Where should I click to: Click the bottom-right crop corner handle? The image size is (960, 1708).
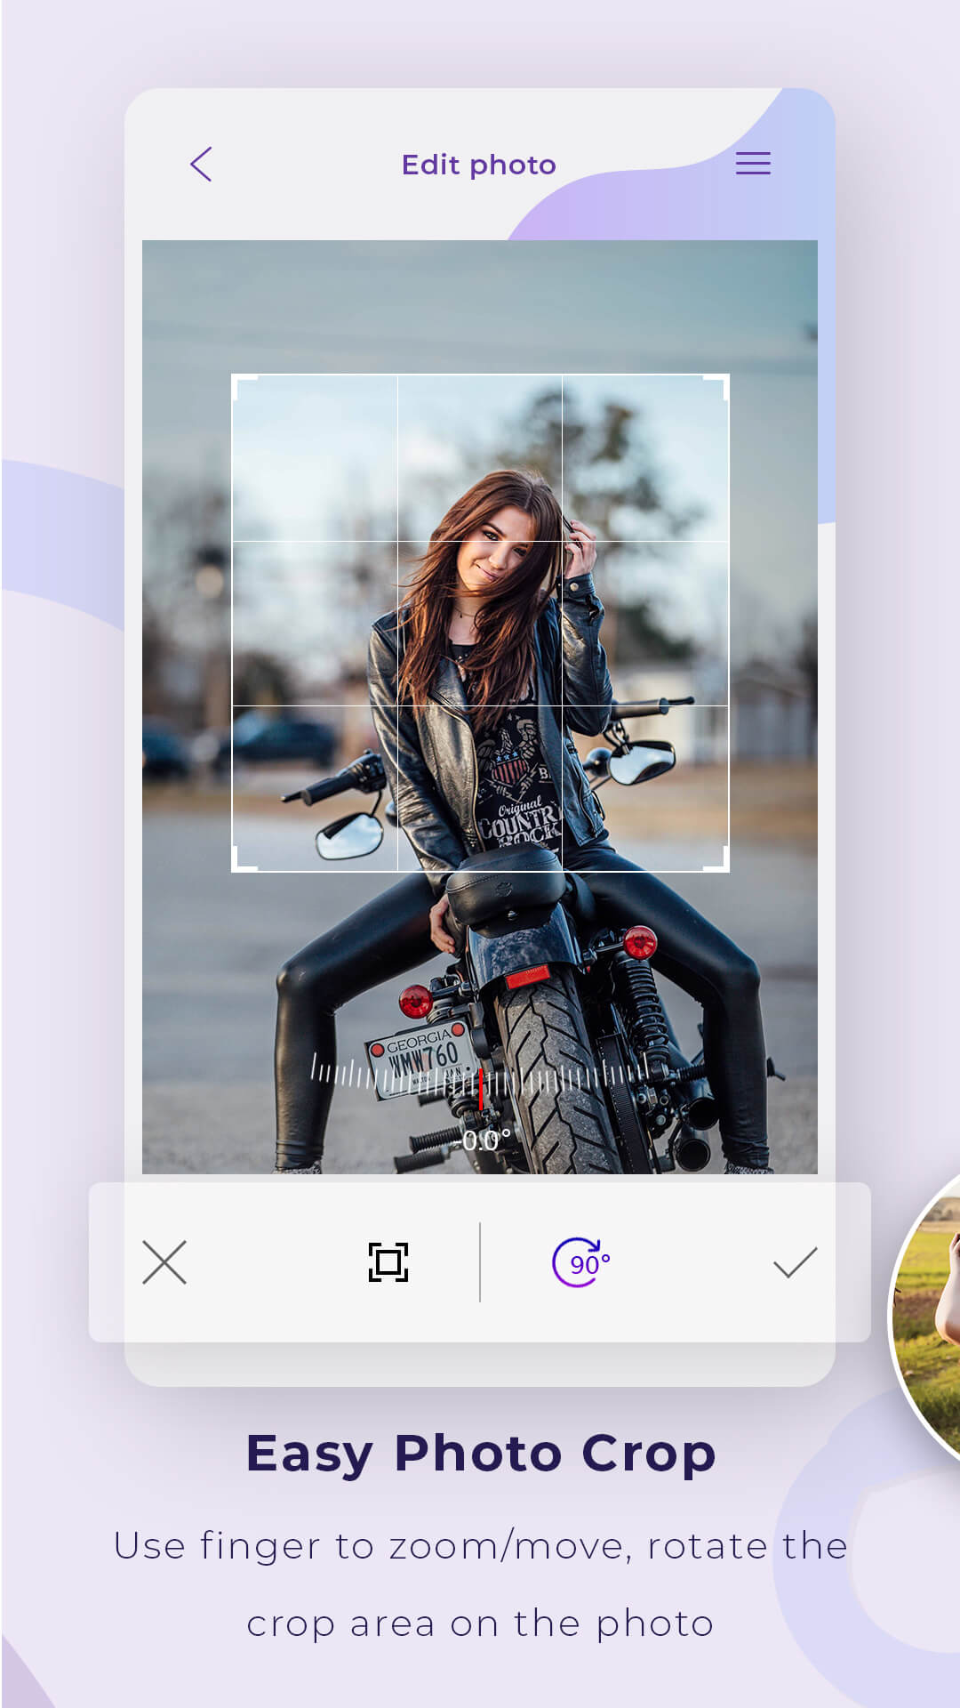[x=717, y=860]
